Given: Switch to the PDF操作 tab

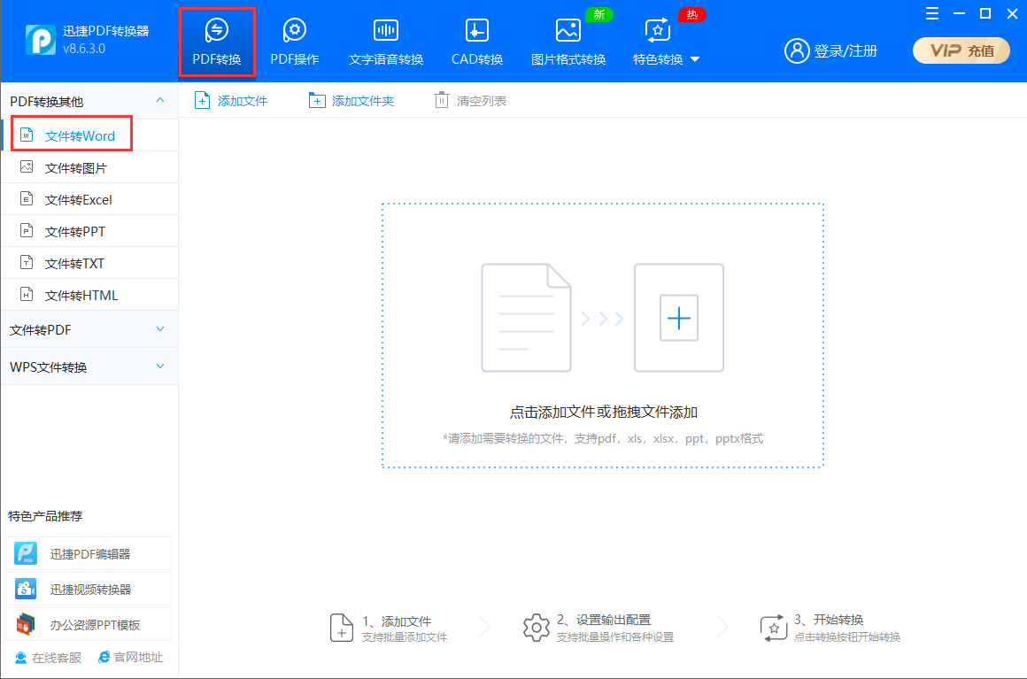Looking at the screenshot, I should [x=295, y=42].
